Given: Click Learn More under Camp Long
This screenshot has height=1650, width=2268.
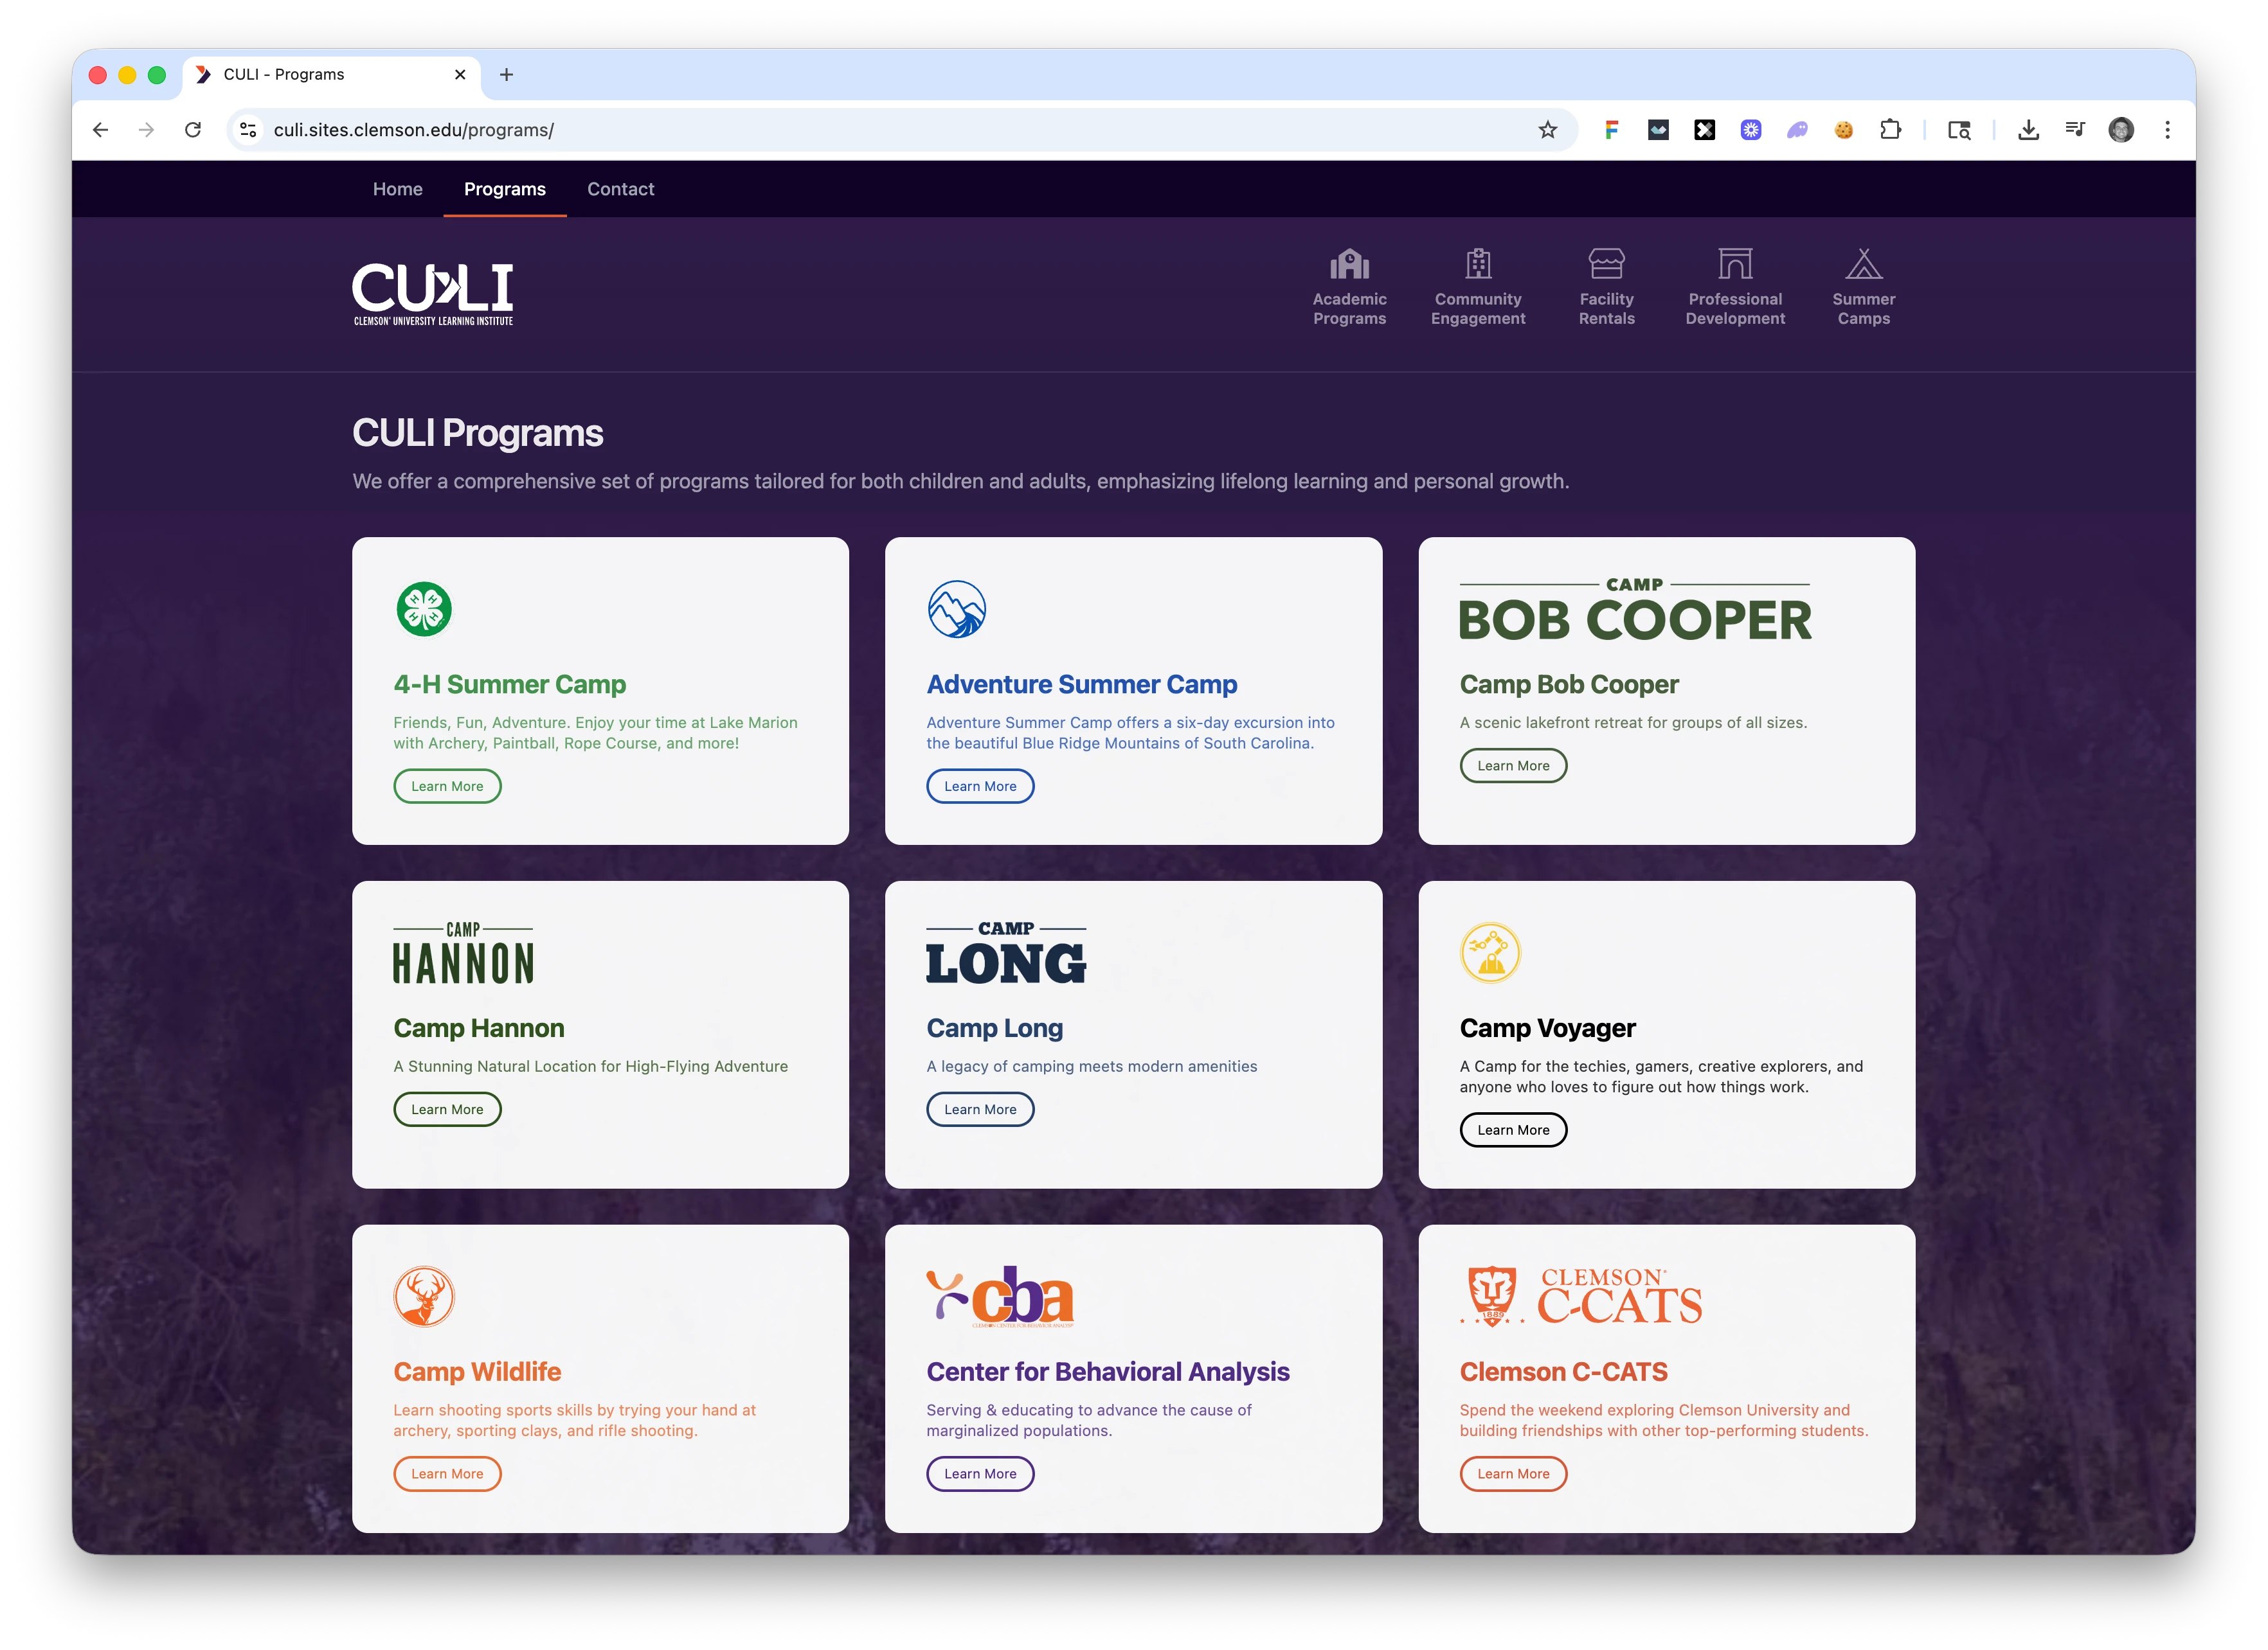Looking at the screenshot, I should 980,1110.
